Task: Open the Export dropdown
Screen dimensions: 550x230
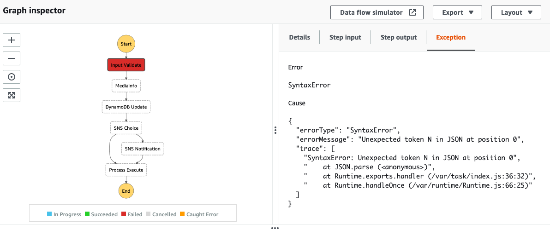Action: [457, 12]
